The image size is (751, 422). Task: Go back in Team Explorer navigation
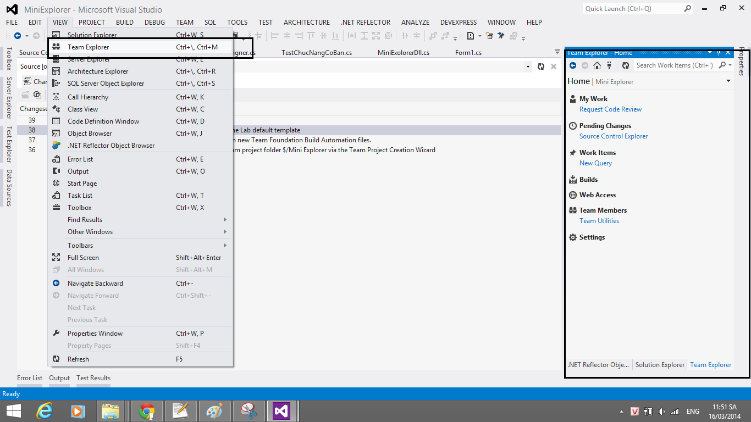pyautogui.click(x=573, y=65)
